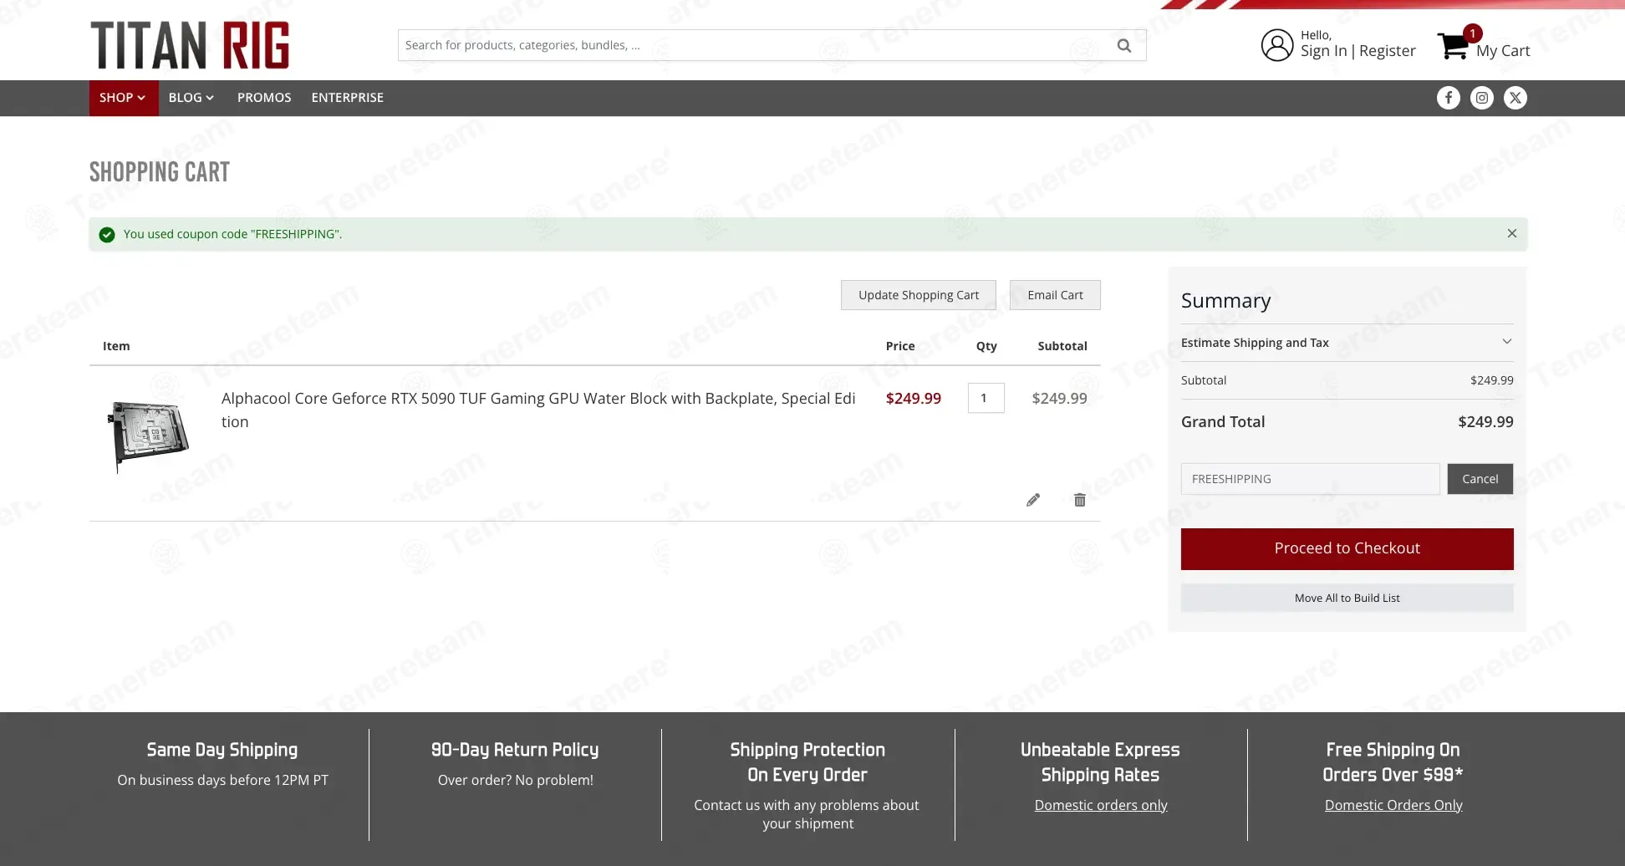Open the ENTERPRISE page

click(348, 98)
